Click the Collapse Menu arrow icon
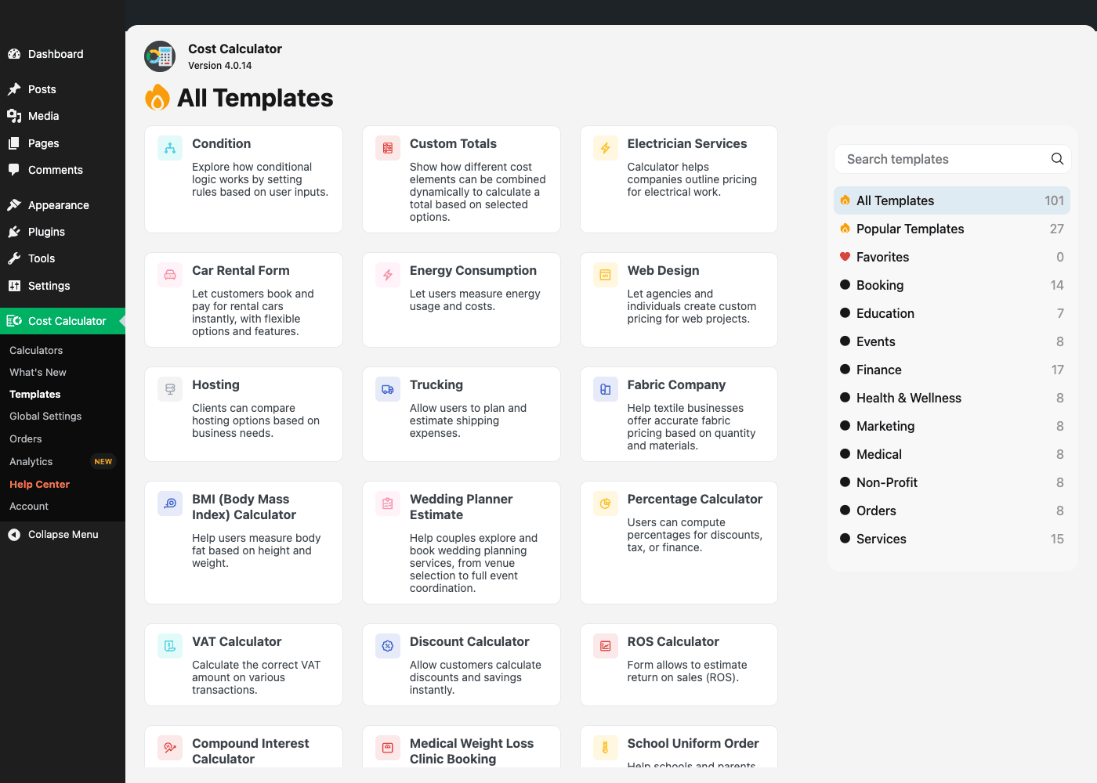The width and height of the screenshot is (1097, 783). point(14,535)
